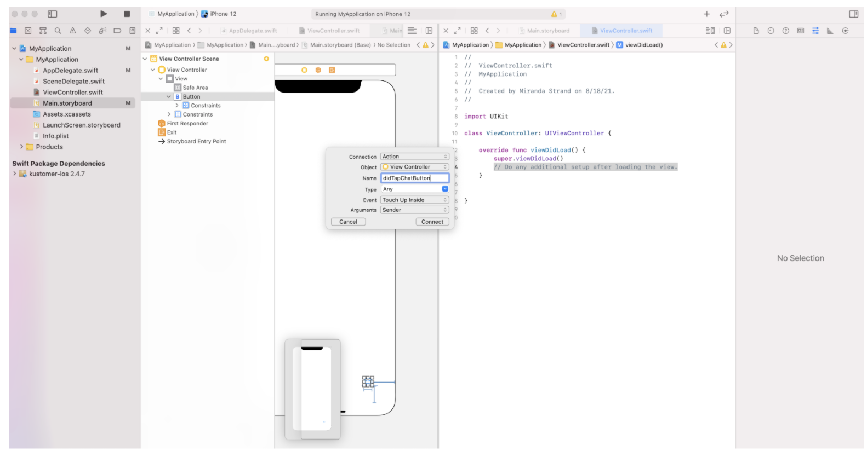Collapse the MyApplication group folder
Image resolution: width=867 pixels, height=474 pixels.
21,59
